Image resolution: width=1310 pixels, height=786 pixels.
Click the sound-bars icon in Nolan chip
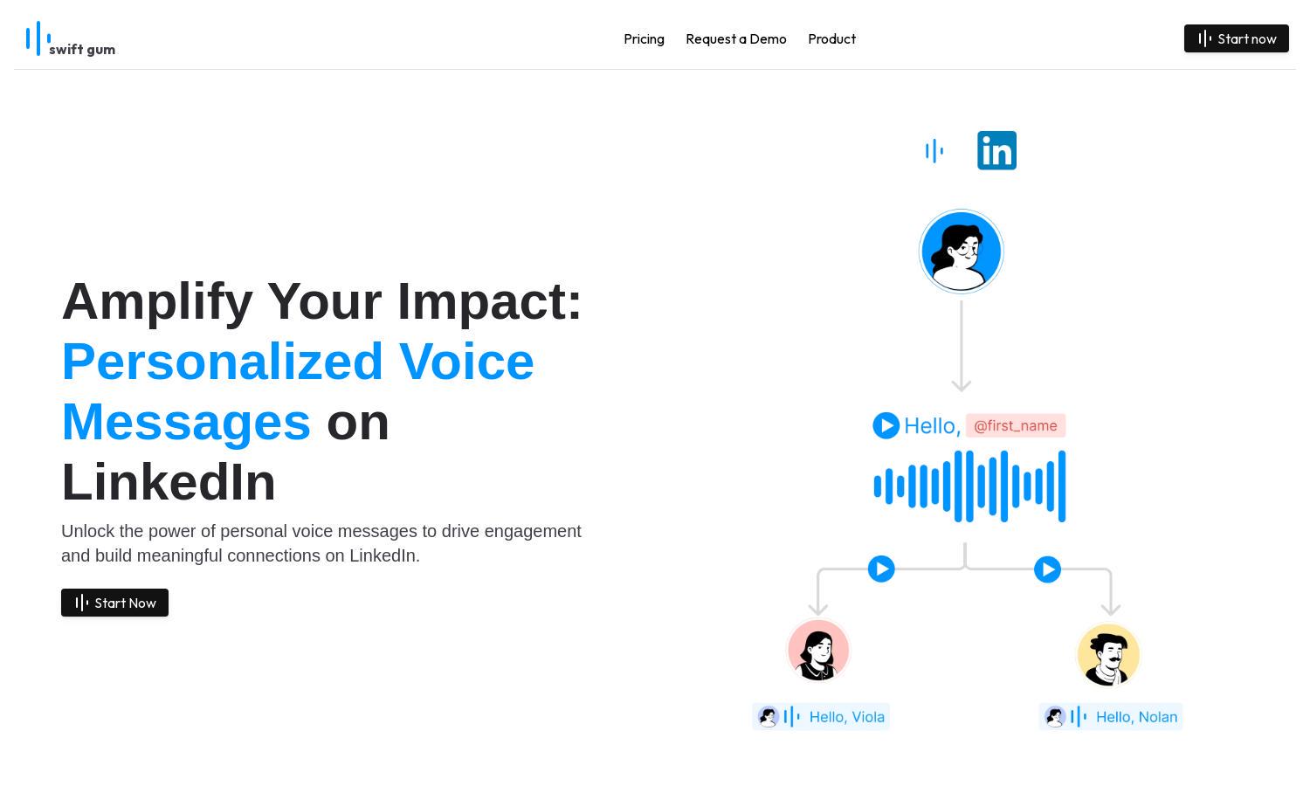[x=1079, y=717]
